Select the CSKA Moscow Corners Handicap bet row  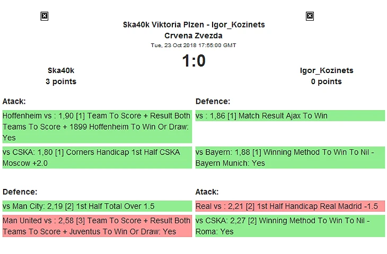click(x=97, y=158)
